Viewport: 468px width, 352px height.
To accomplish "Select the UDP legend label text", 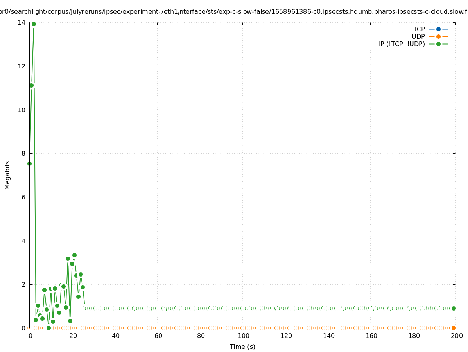I will tap(418, 36).
